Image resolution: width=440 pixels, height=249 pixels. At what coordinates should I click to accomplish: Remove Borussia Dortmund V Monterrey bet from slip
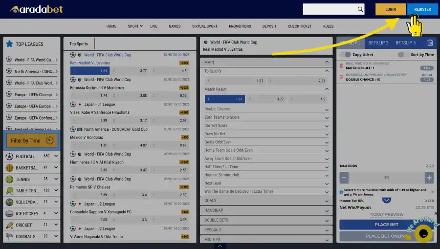(342, 77)
